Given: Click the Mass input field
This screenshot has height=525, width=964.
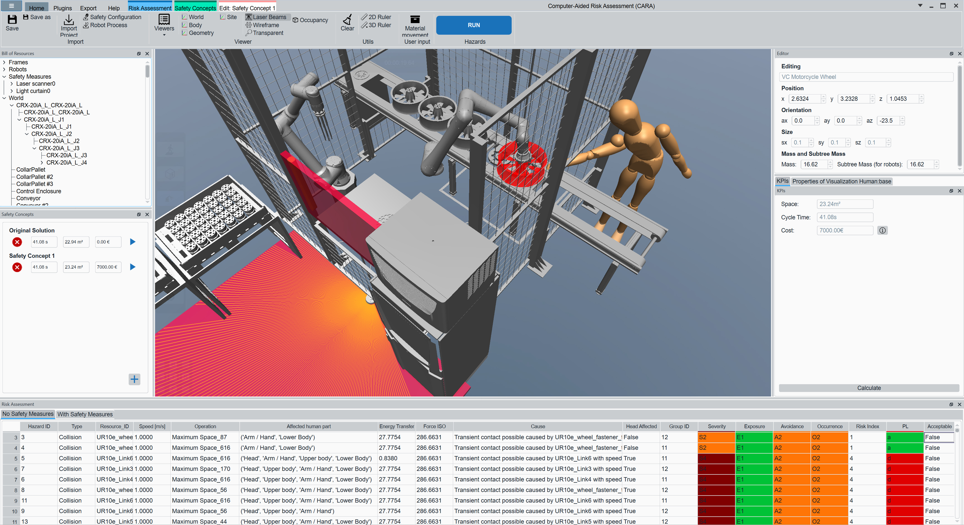Looking at the screenshot, I should [813, 164].
